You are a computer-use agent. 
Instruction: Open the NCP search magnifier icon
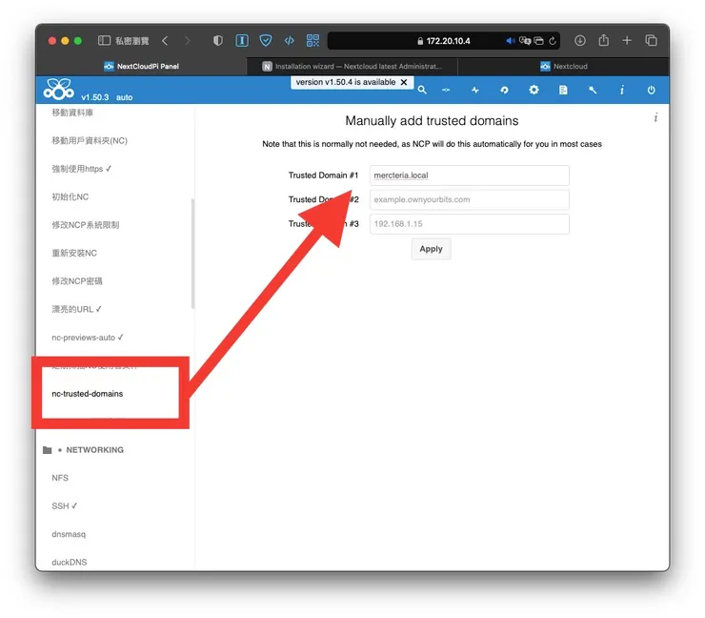coord(422,90)
